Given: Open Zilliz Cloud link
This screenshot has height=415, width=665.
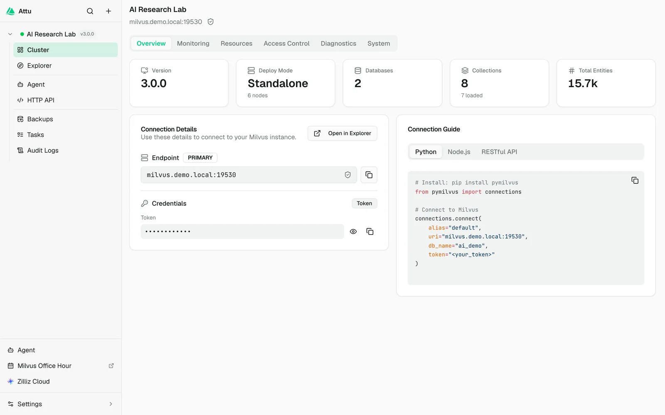Looking at the screenshot, I should tap(61, 381).
